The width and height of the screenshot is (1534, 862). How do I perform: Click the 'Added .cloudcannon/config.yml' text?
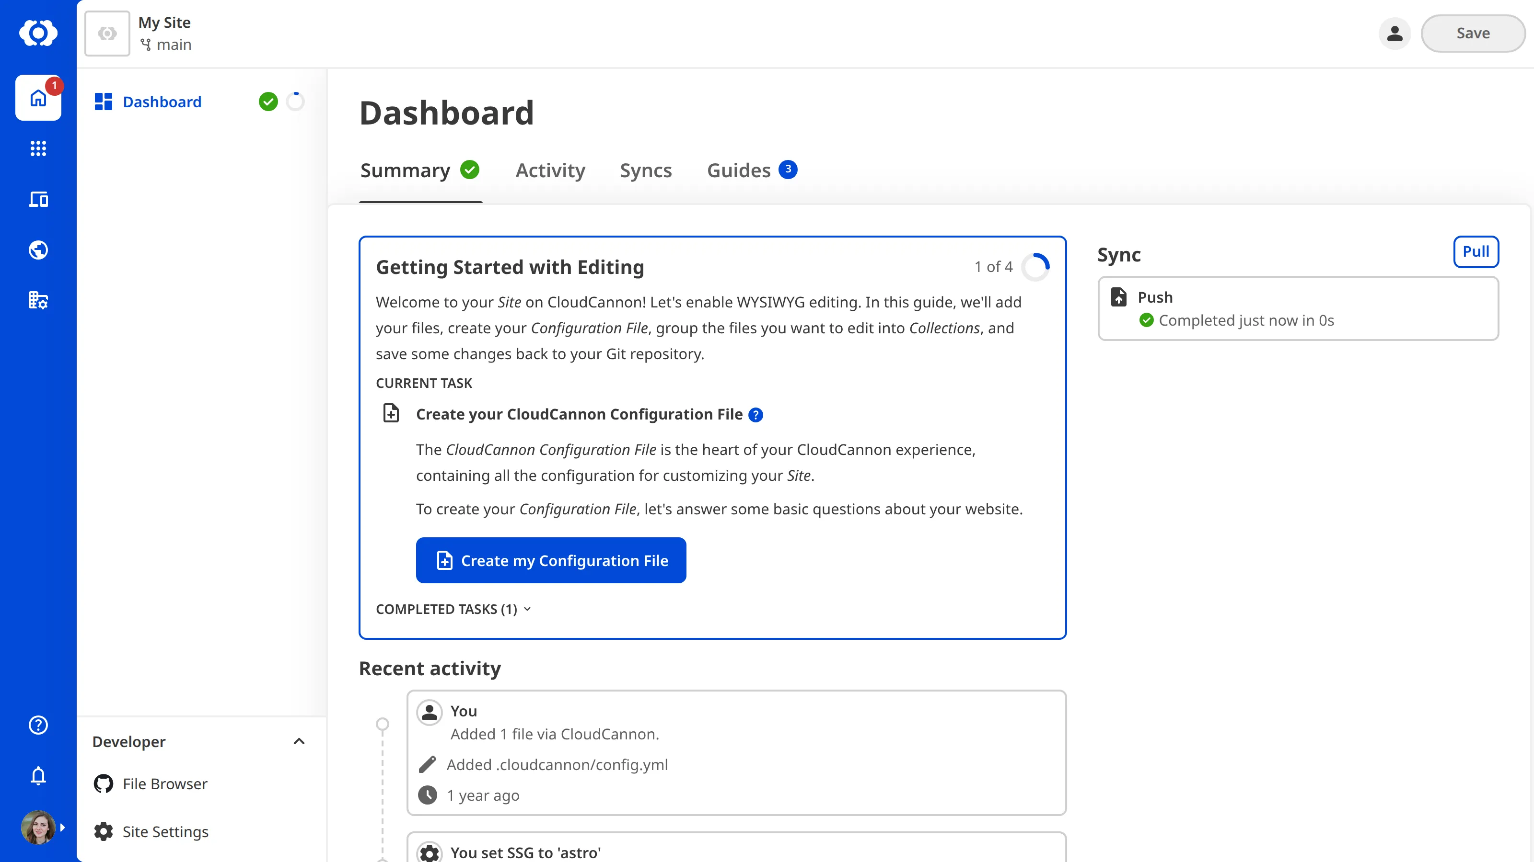point(557,764)
